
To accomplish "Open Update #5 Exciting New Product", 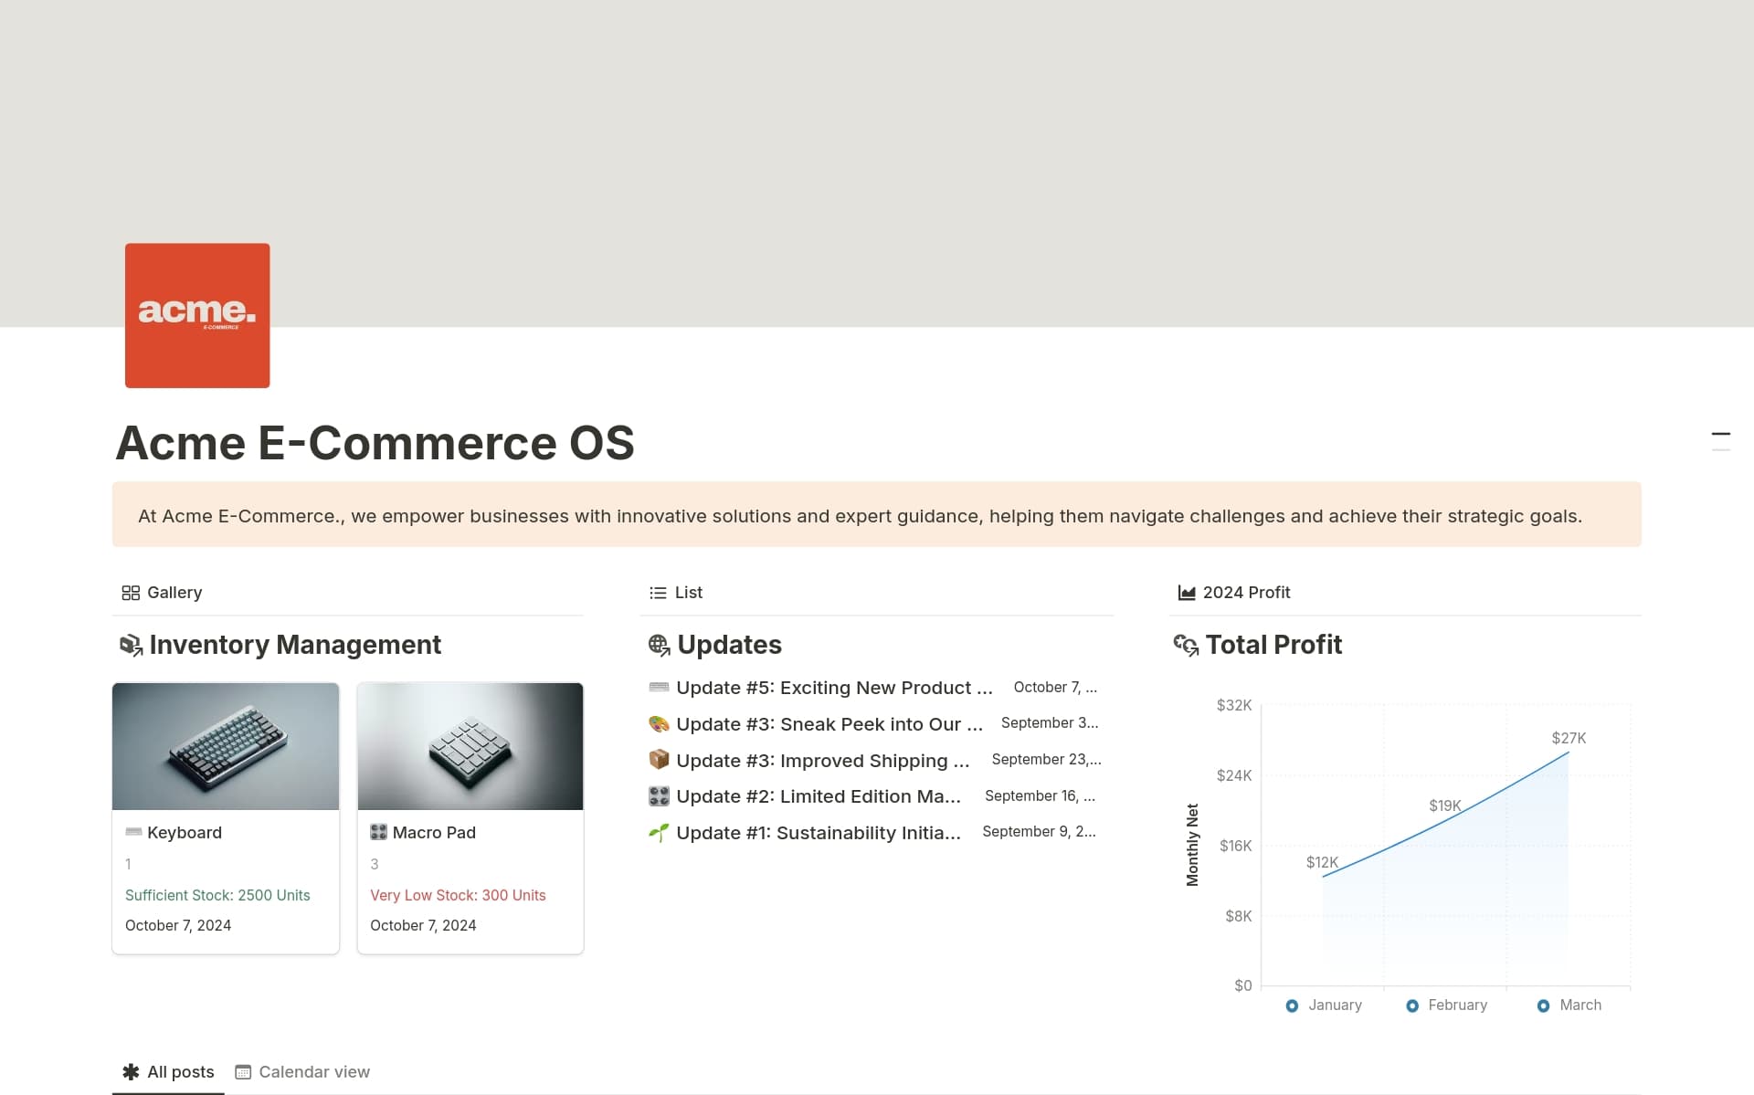I will [x=834, y=687].
